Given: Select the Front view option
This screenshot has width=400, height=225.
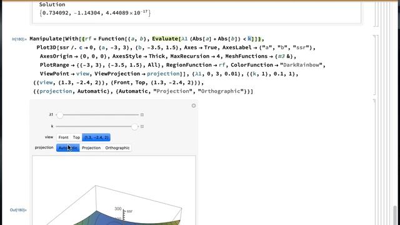Looking at the screenshot, I should click(63, 137).
